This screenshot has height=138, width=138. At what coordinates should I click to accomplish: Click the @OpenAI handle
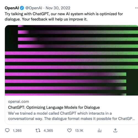click(34, 8)
